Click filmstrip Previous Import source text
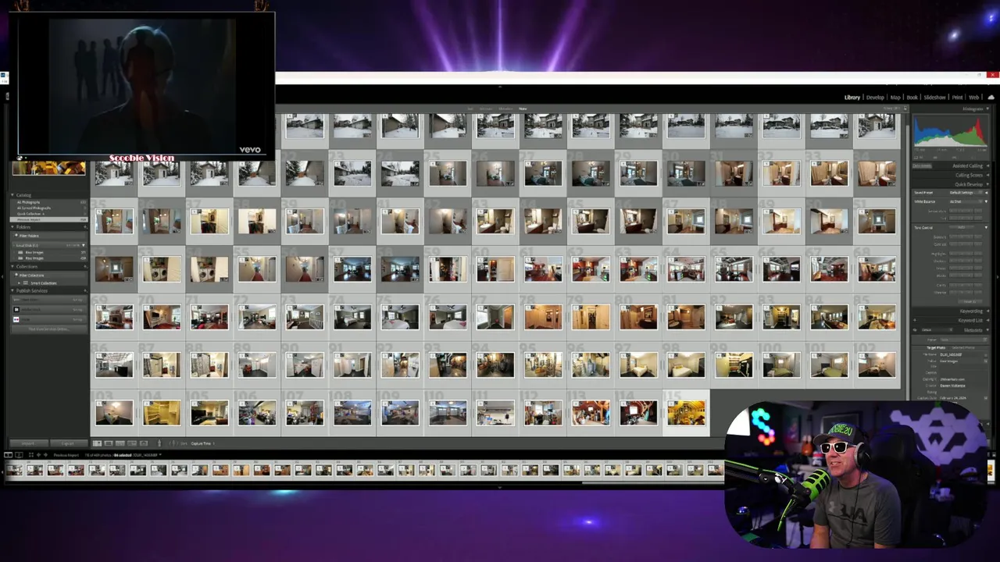The width and height of the screenshot is (1000, 562). pos(66,454)
